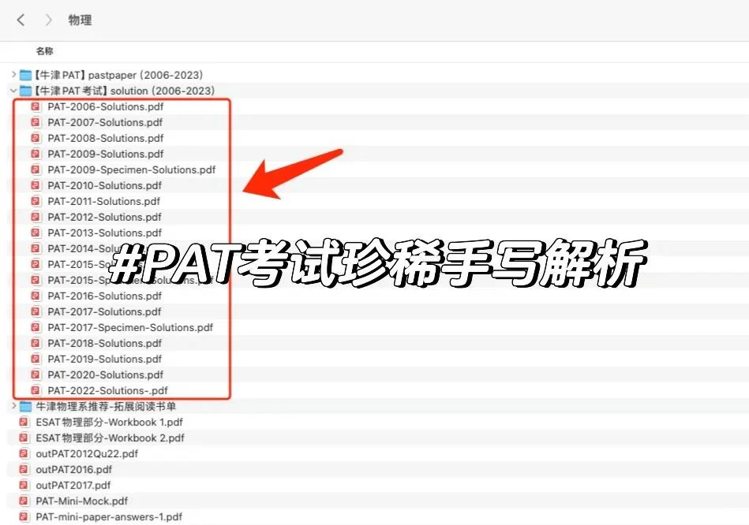Click PDF icon of PAT-2009-Solutions.pdf
The height and width of the screenshot is (525, 749).
(36, 154)
